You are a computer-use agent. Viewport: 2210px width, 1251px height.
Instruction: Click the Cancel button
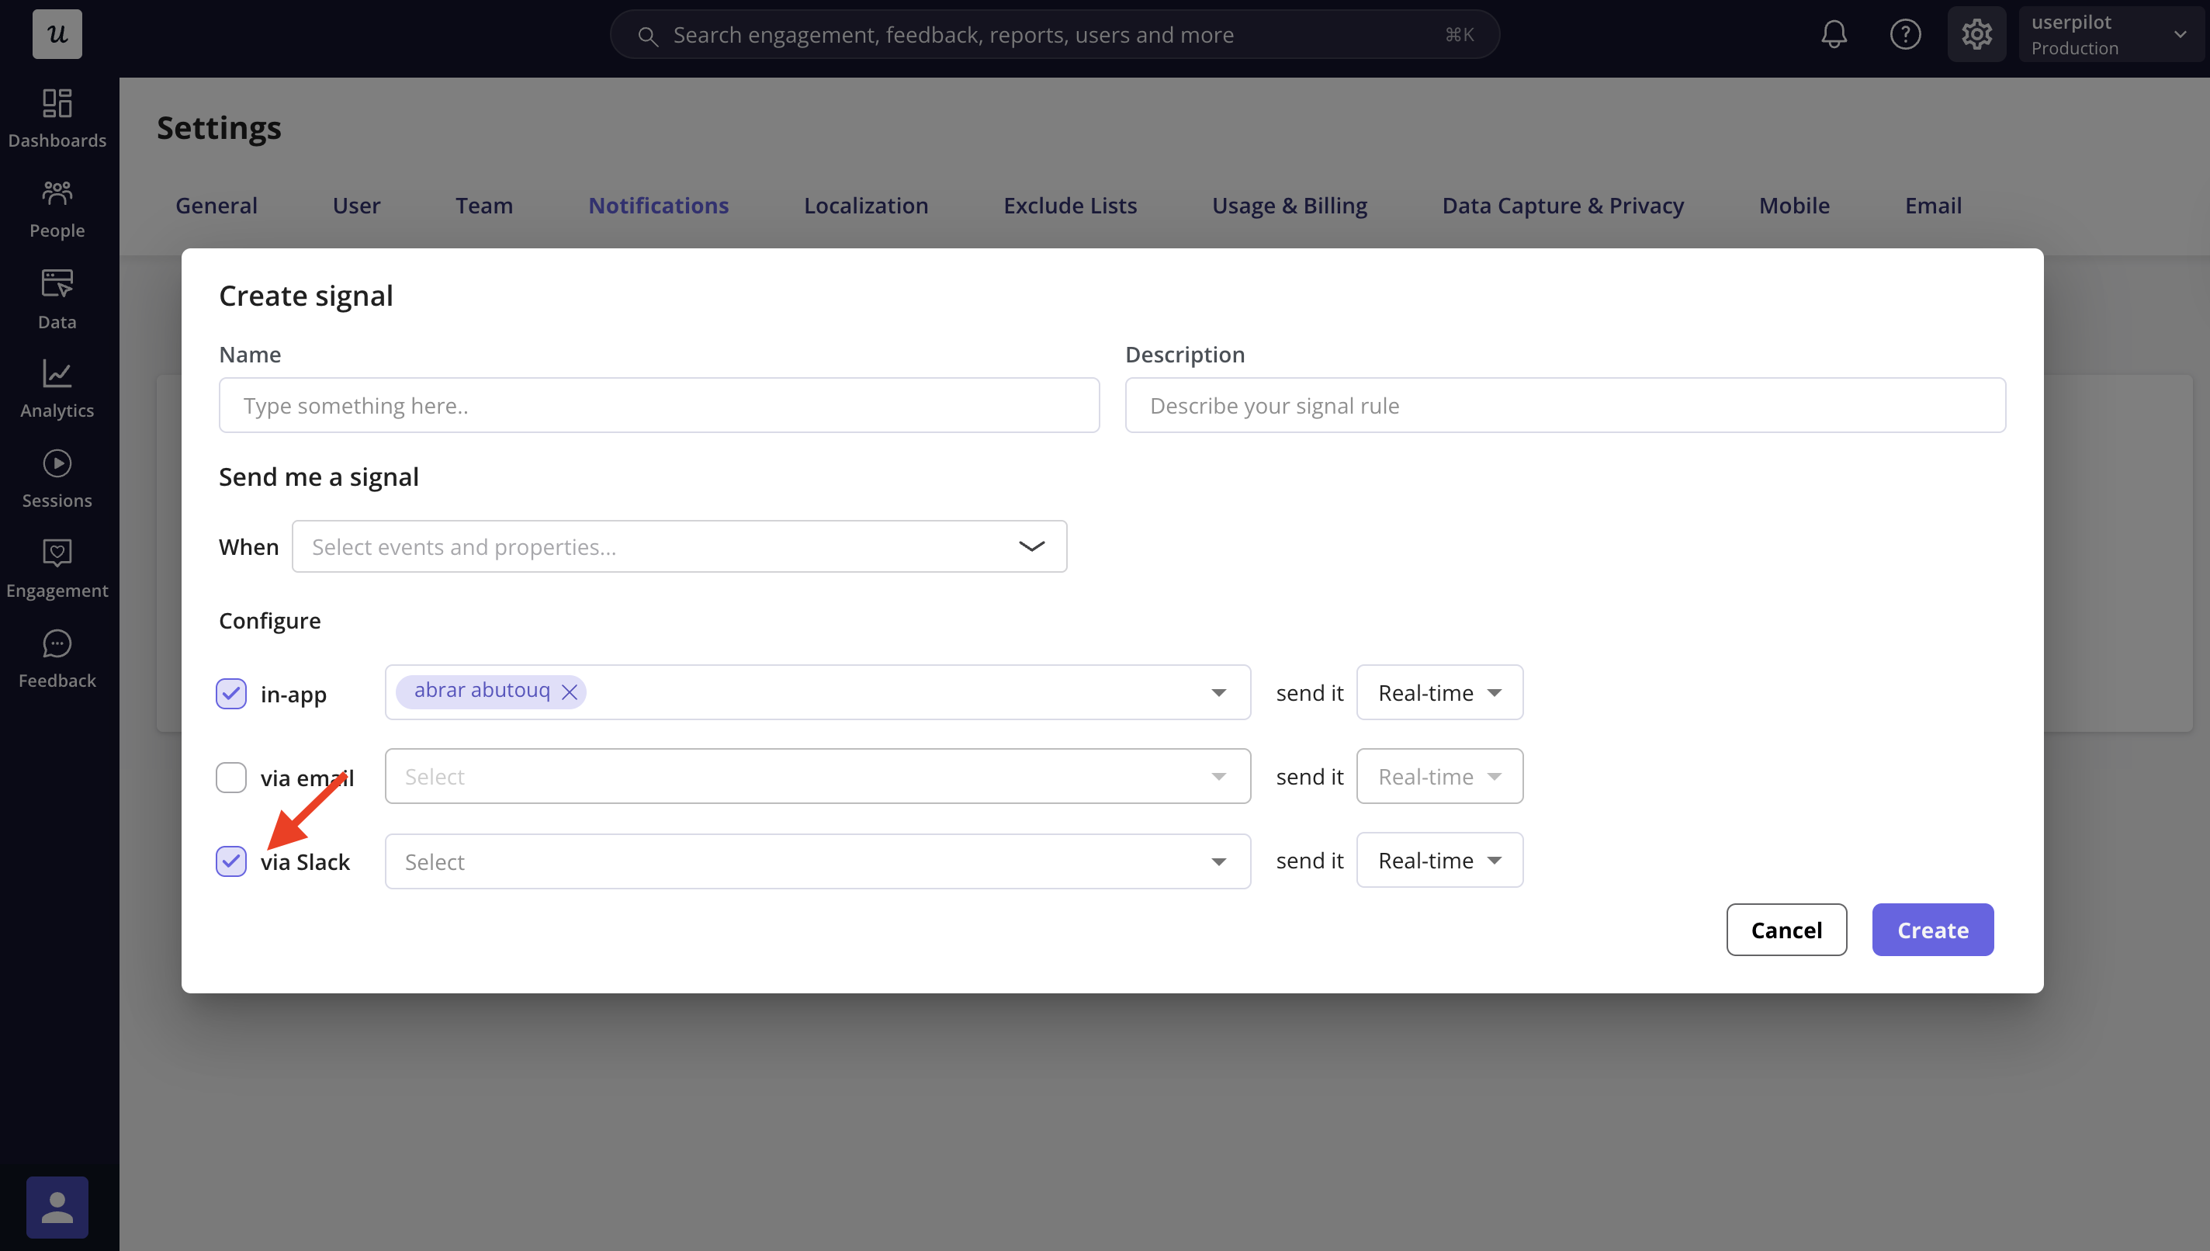[1786, 930]
